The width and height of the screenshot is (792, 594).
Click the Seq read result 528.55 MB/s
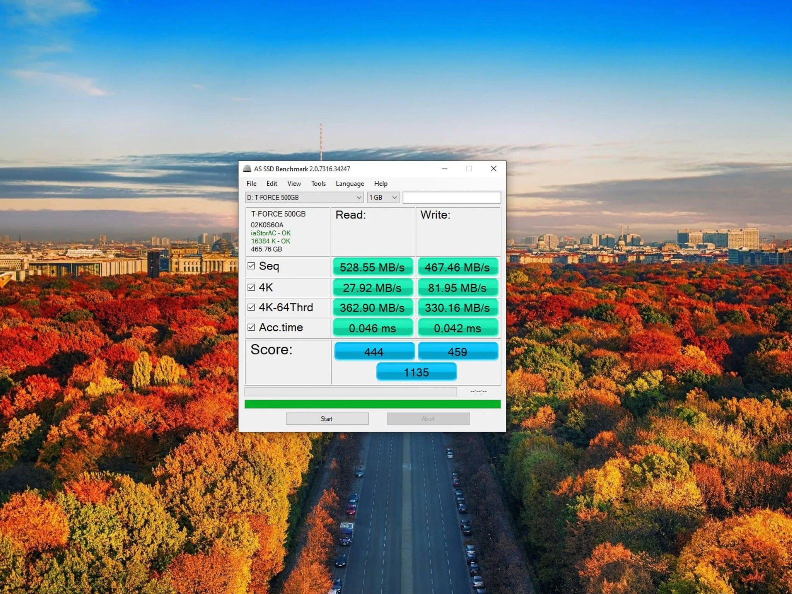tap(372, 267)
